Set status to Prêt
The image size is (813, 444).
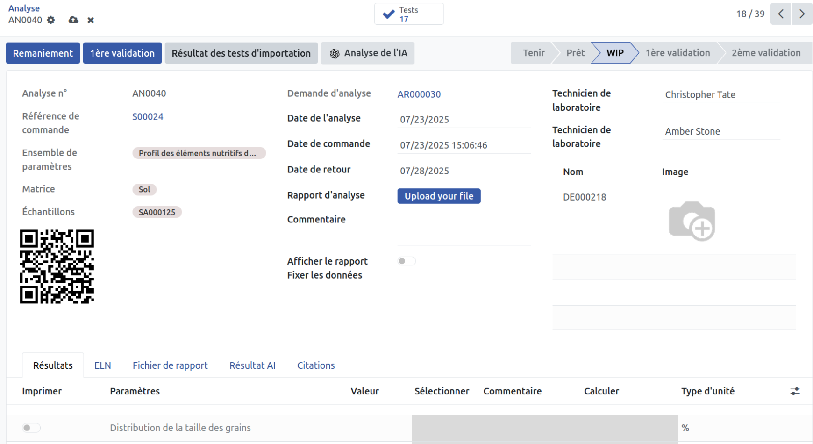click(575, 53)
